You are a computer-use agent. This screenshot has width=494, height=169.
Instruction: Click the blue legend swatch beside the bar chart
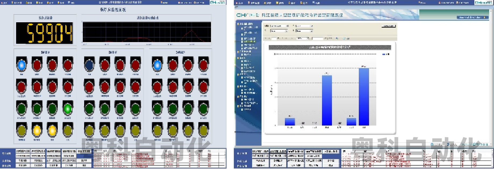384,54
